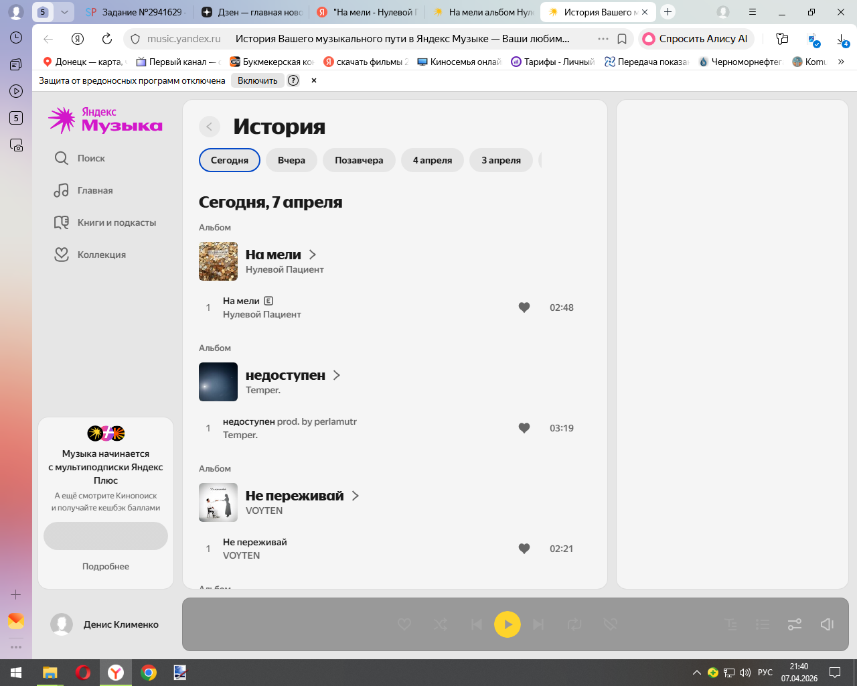This screenshot has height=686, width=857.
Task: Select the Вчера history filter
Action: point(291,160)
